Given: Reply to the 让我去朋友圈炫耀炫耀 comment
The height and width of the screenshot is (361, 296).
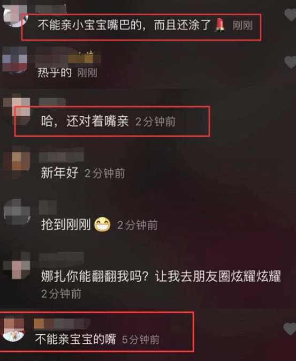Looking at the screenshot, I should [161, 276].
